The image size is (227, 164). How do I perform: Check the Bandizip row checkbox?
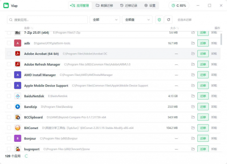[9, 106]
